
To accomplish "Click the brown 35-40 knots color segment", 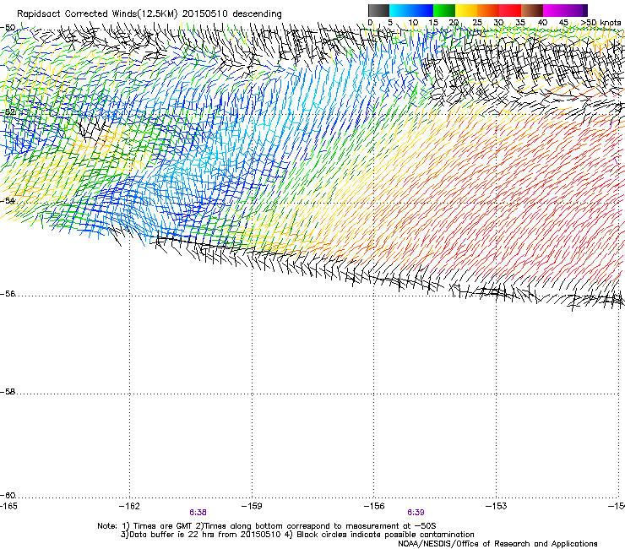I will coord(532,10).
